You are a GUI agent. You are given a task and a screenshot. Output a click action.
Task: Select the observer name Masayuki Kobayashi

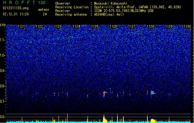click(111, 3)
